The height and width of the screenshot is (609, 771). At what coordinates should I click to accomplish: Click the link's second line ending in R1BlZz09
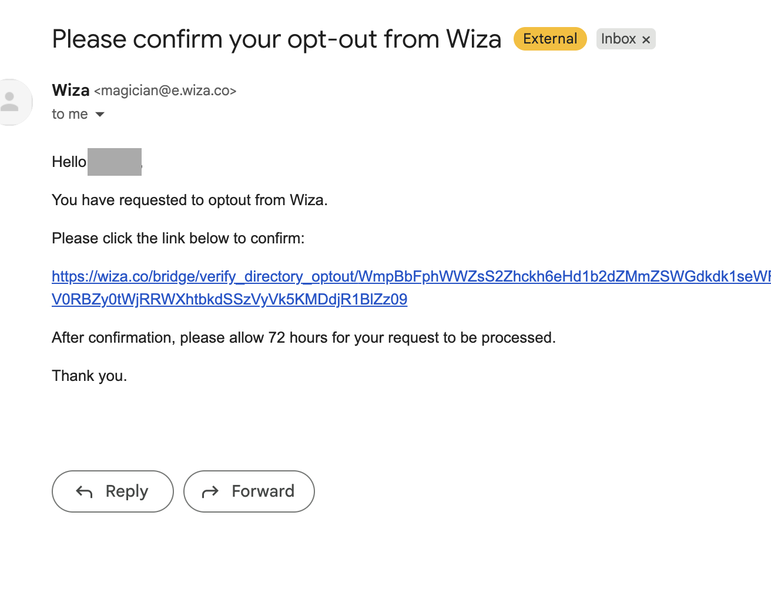point(229,299)
